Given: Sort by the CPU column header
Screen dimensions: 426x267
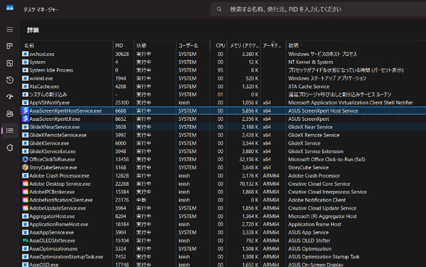Looking at the screenshot, I should click(x=219, y=46).
